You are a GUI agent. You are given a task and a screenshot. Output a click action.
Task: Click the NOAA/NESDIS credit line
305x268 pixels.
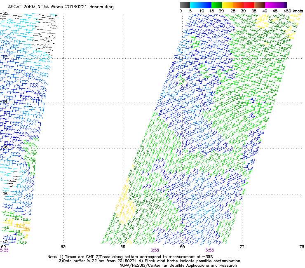click(x=178, y=266)
